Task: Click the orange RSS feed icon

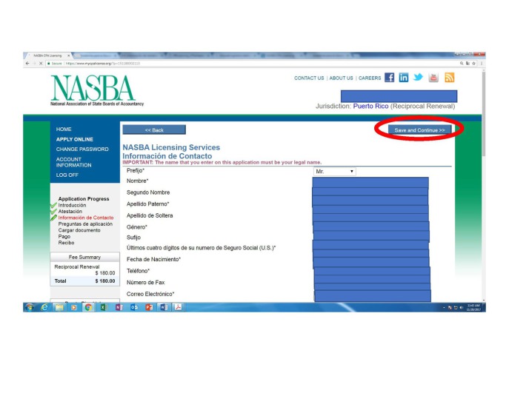Action: click(449, 78)
